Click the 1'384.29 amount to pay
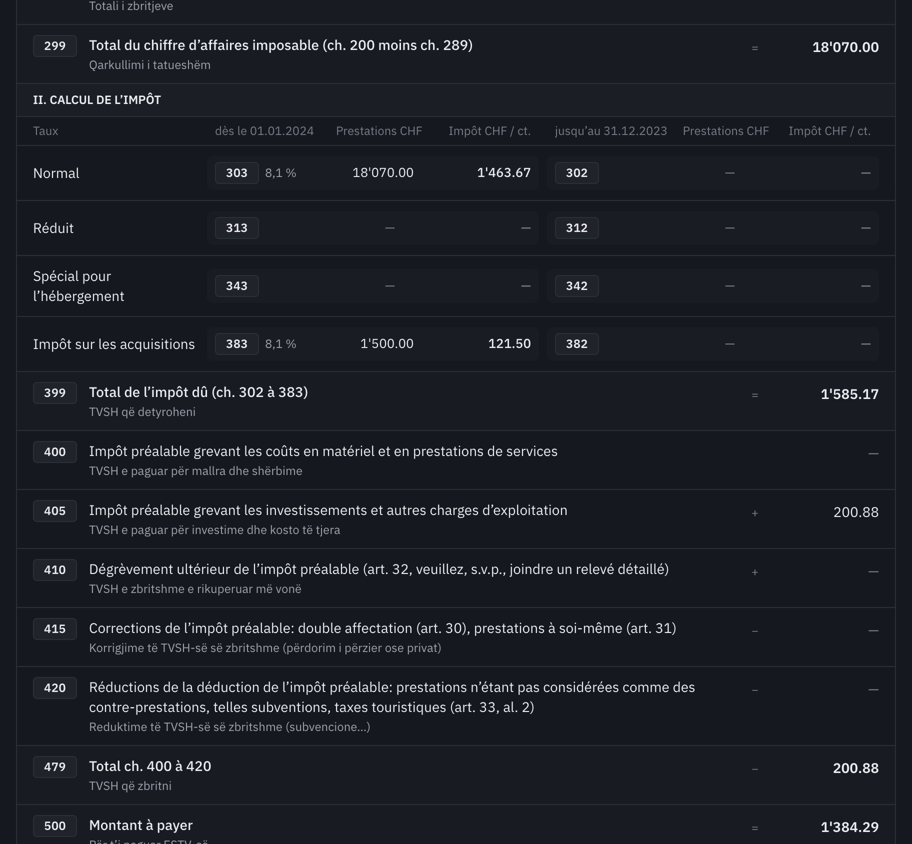Image resolution: width=912 pixels, height=844 pixels. click(849, 827)
